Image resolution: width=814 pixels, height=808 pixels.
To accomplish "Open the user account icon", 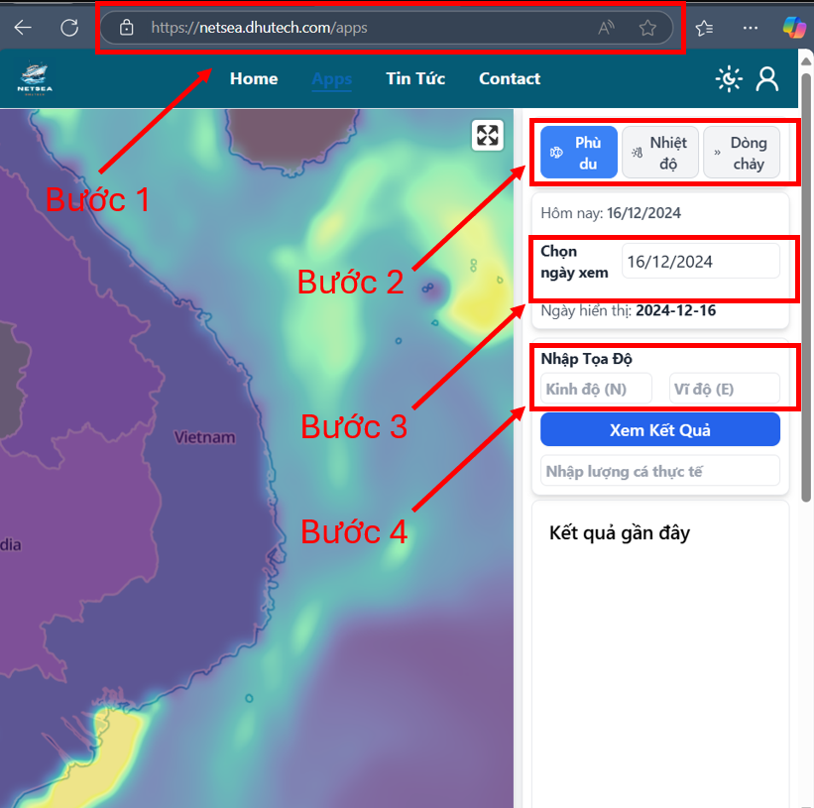I will pyautogui.click(x=766, y=79).
